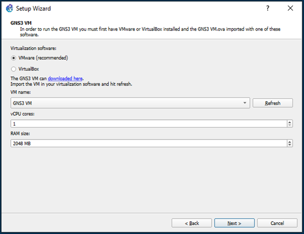Open the 'downloaded here' link
Viewport: 304px width, 234px height.
pos(65,78)
